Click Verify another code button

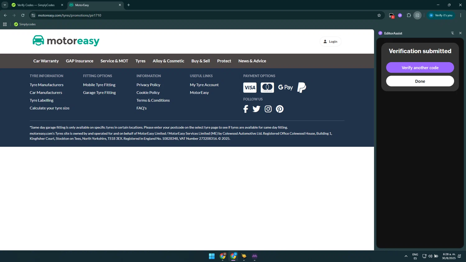click(420, 68)
